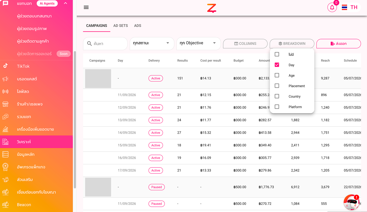Focus the ค้นหา search field
The height and width of the screenshot is (212, 367).
(x=105, y=44)
